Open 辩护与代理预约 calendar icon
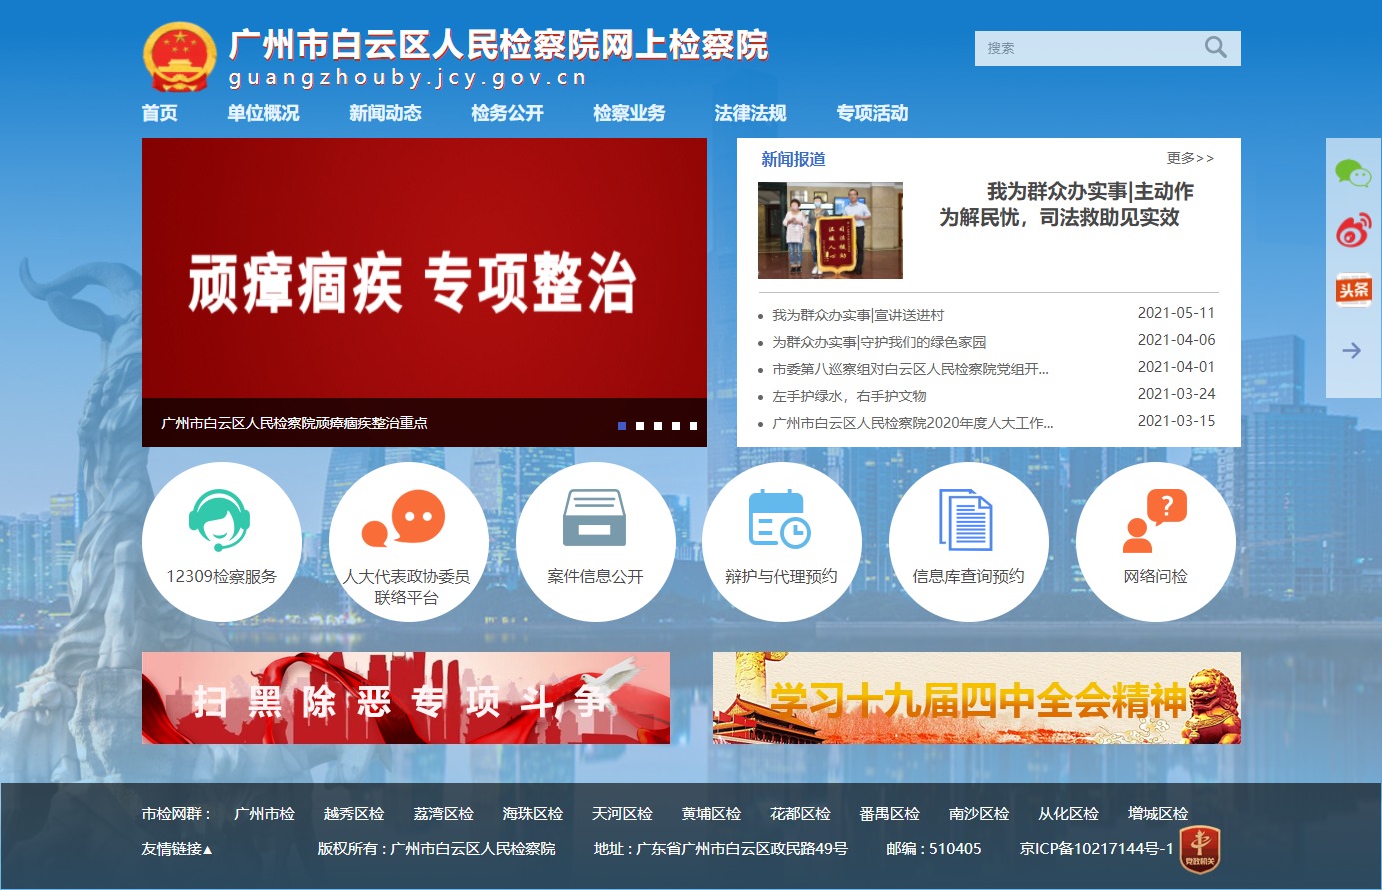This screenshot has height=890, width=1382. (x=780, y=519)
